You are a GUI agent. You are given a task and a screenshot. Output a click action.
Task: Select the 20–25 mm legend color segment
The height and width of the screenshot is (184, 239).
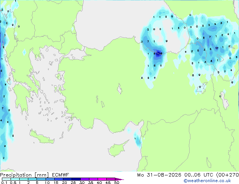click(x=67, y=179)
